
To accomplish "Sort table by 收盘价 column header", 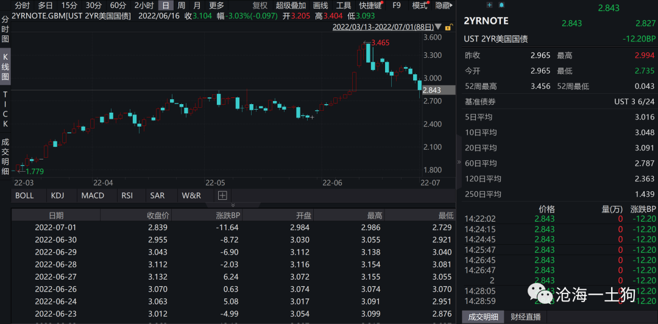I will coord(136,216).
